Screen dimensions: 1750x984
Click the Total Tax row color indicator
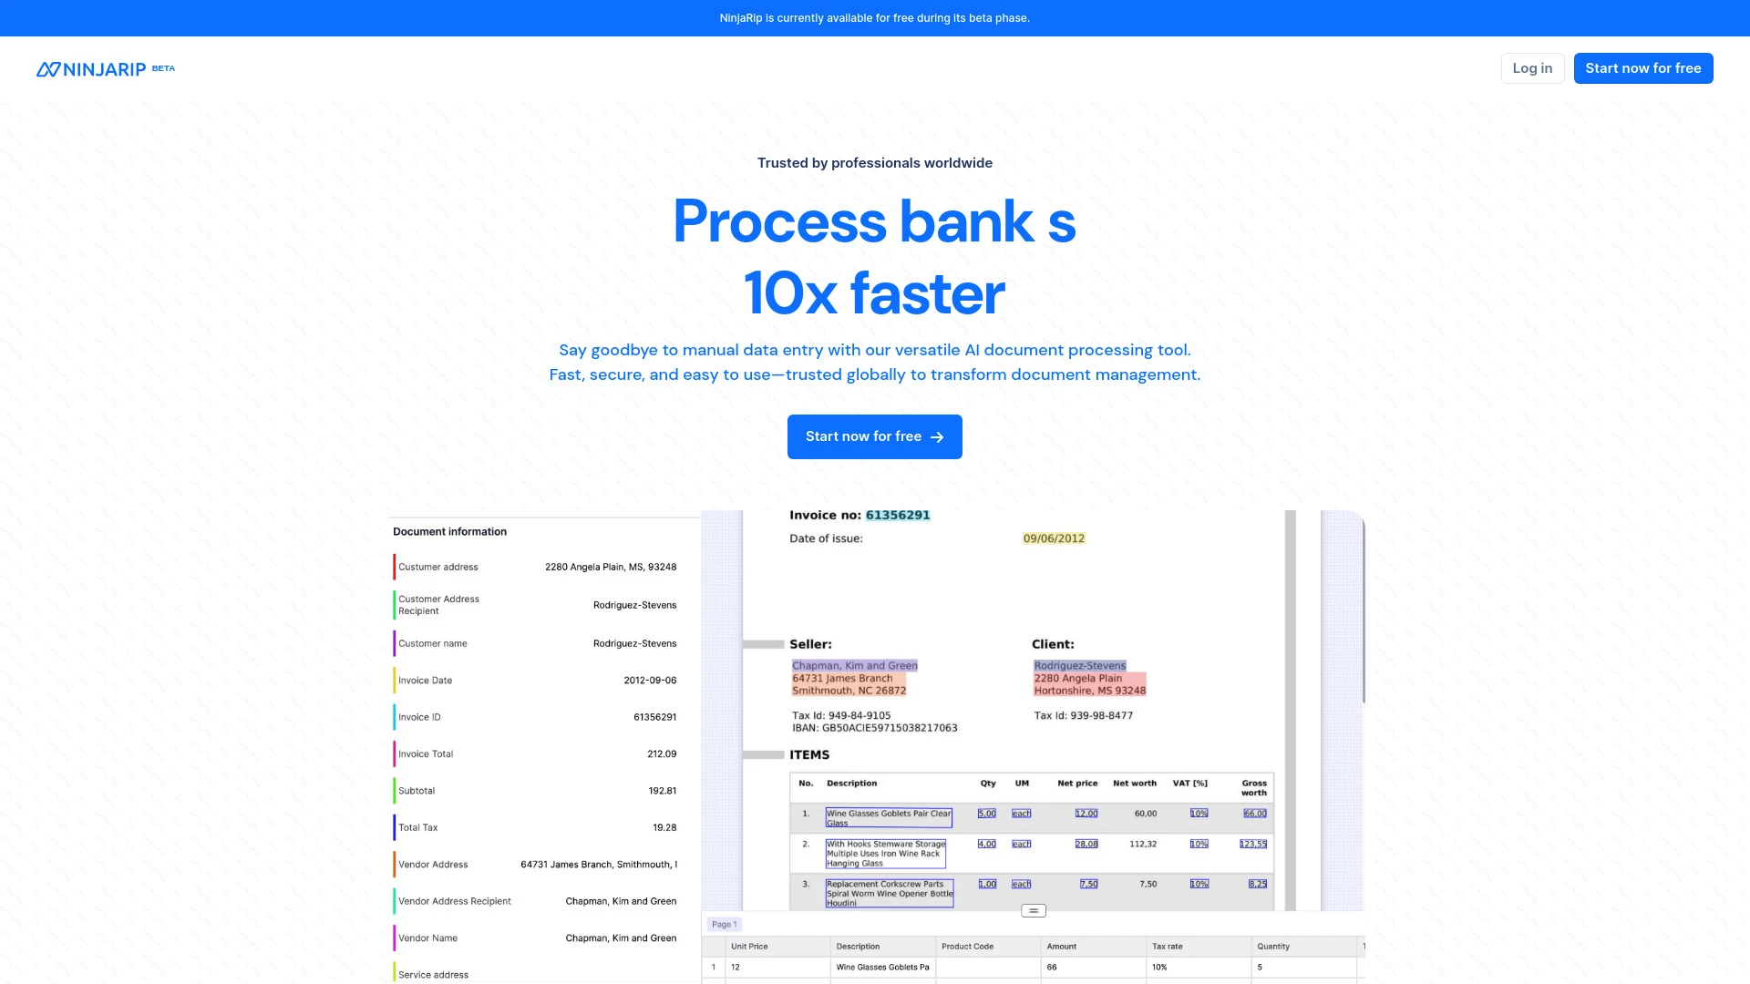click(395, 826)
